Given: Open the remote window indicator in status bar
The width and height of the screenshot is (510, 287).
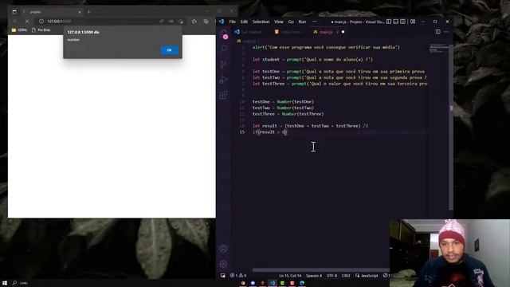Looking at the screenshot, I should pyautogui.click(x=223, y=275).
